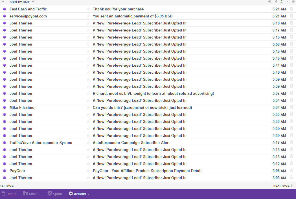Go to previous page using left arrow
Viewport: 296px width, 203px height.
tap(276, 2)
